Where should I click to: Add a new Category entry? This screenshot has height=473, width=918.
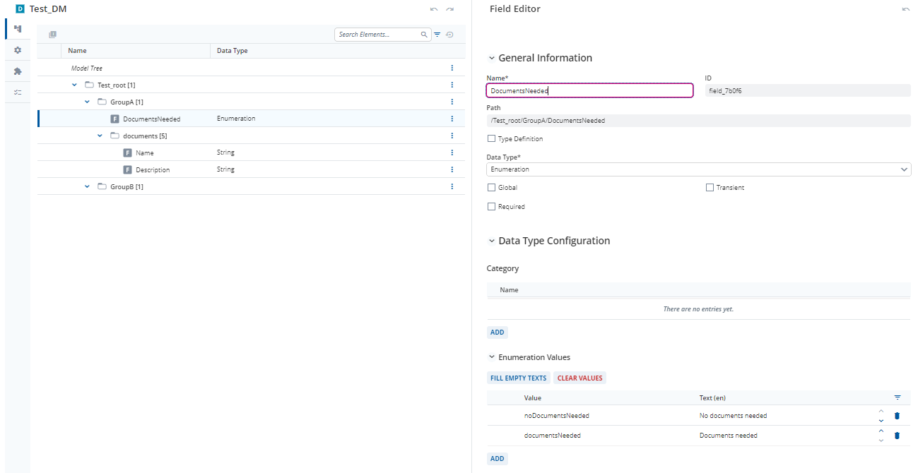(498, 333)
